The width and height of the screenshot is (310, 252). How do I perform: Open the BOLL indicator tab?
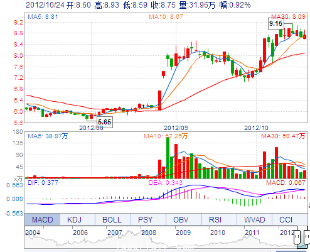113,219
